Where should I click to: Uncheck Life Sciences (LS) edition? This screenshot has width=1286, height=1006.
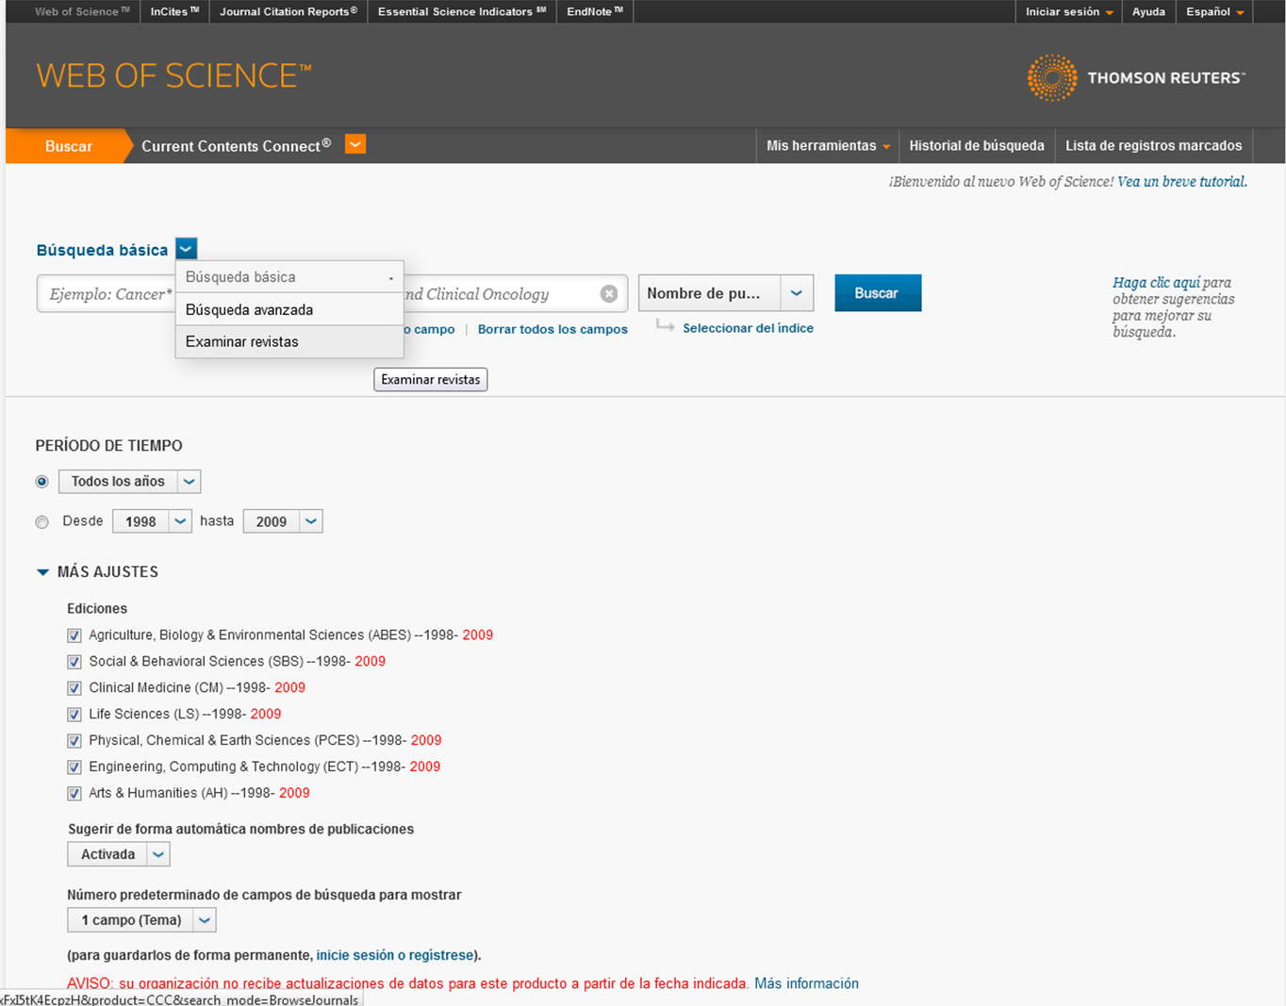point(74,715)
